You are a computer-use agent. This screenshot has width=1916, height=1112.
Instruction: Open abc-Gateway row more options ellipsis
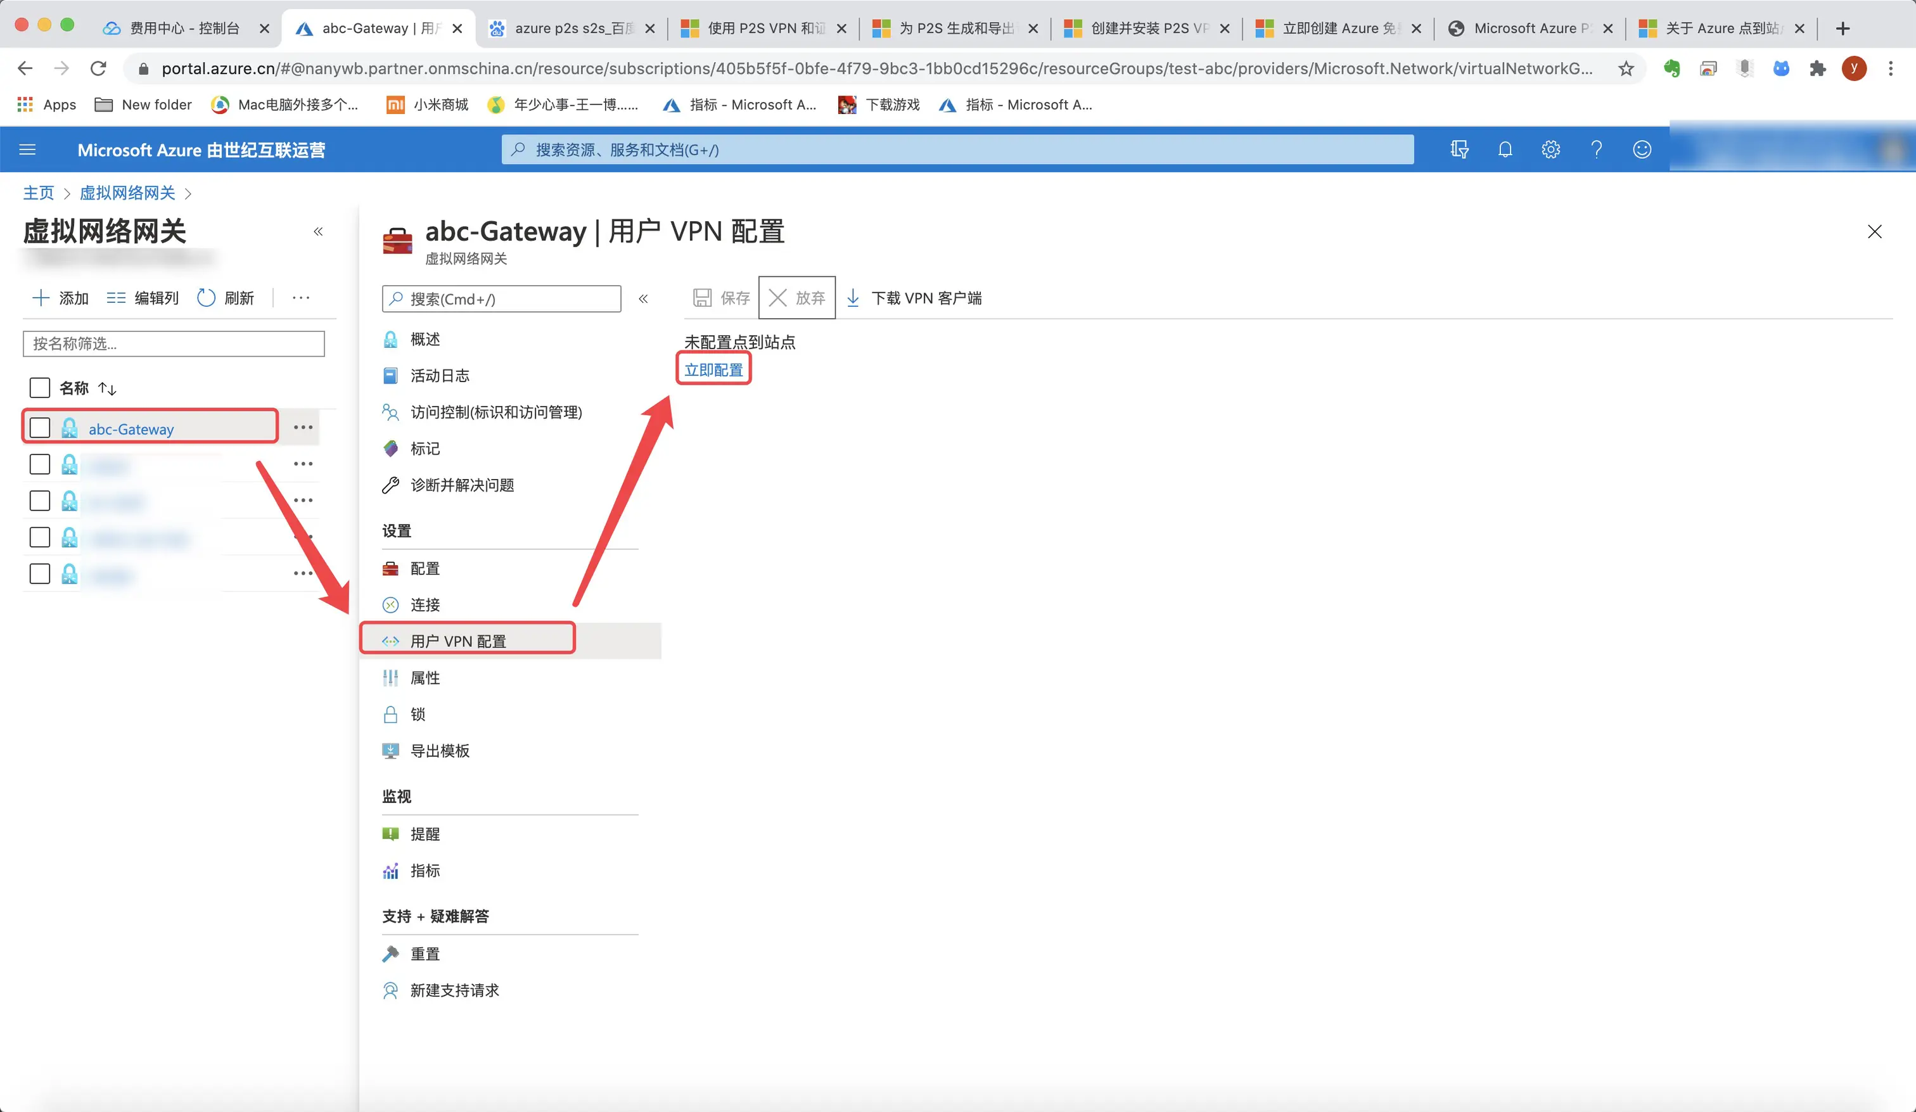(303, 428)
